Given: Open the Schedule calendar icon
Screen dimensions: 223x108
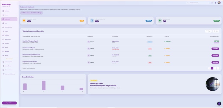Looking at the screenshot, I should [x=3, y=35].
